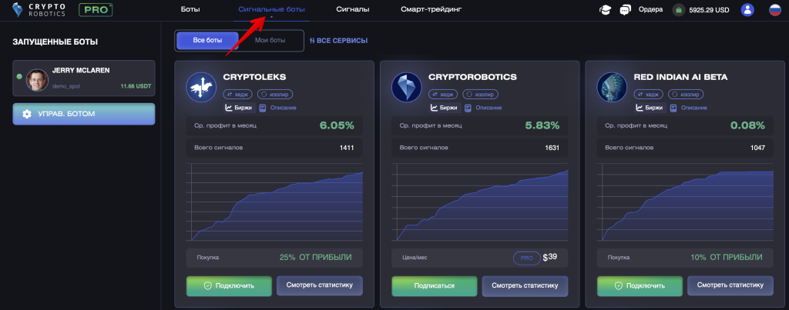Screen dimensions: 789x310
Task: Select Red Indian AI Beta хедж tag
Action: tap(649, 94)
